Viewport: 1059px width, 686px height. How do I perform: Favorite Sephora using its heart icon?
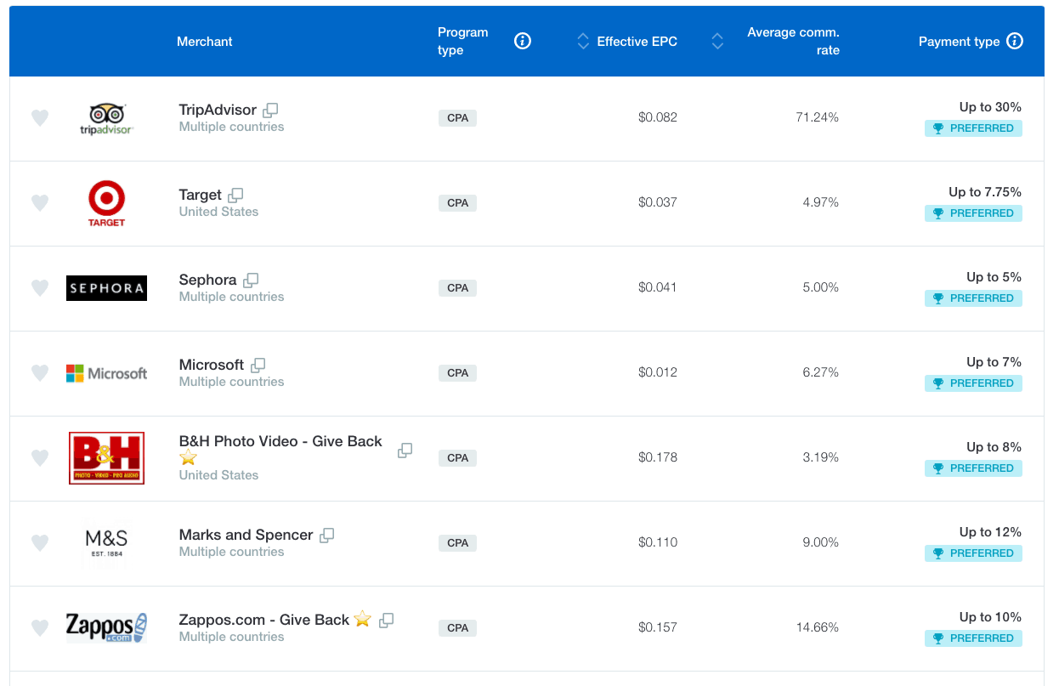[x=40, y=288]
